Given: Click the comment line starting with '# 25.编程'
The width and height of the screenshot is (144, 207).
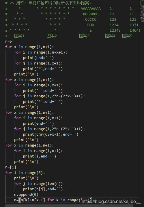Looking at the screenshot, I should (48, 3).
